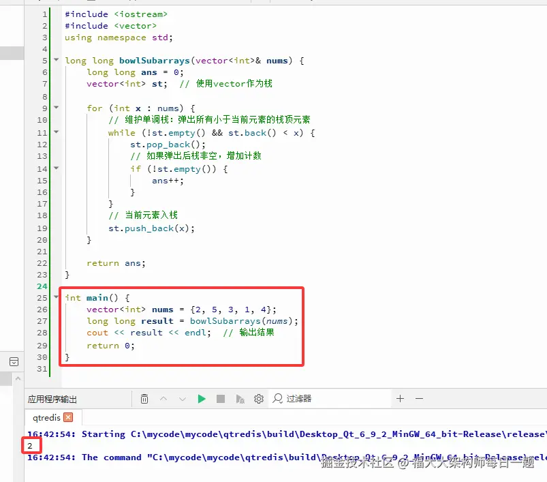
Task: Close the qtredis output tab
Action: click(x=68, y=417)
